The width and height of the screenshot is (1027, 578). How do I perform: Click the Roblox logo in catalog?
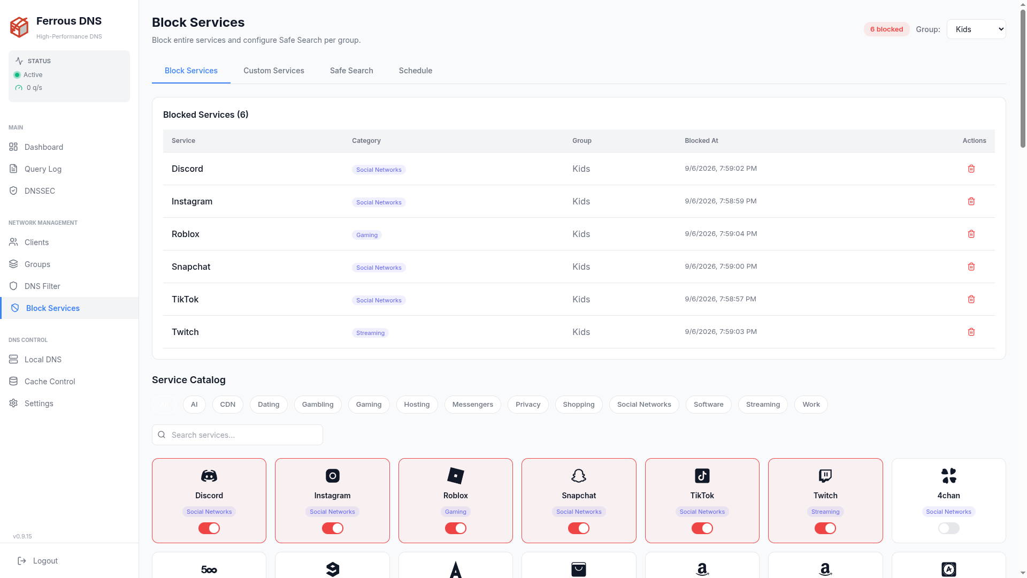[x=456, y=475]
